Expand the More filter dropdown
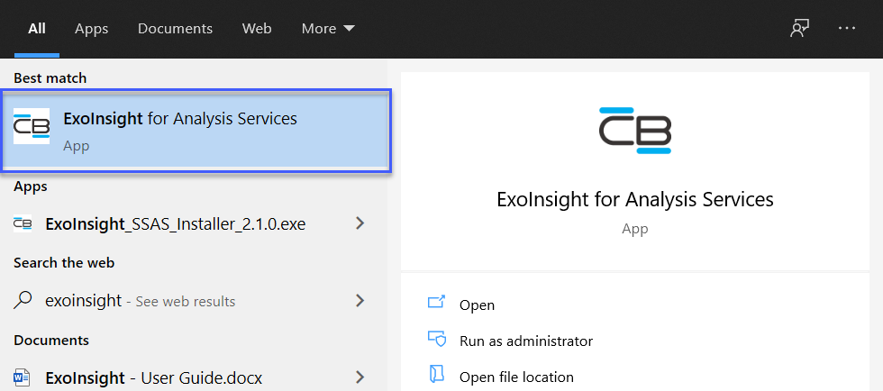 328,29
